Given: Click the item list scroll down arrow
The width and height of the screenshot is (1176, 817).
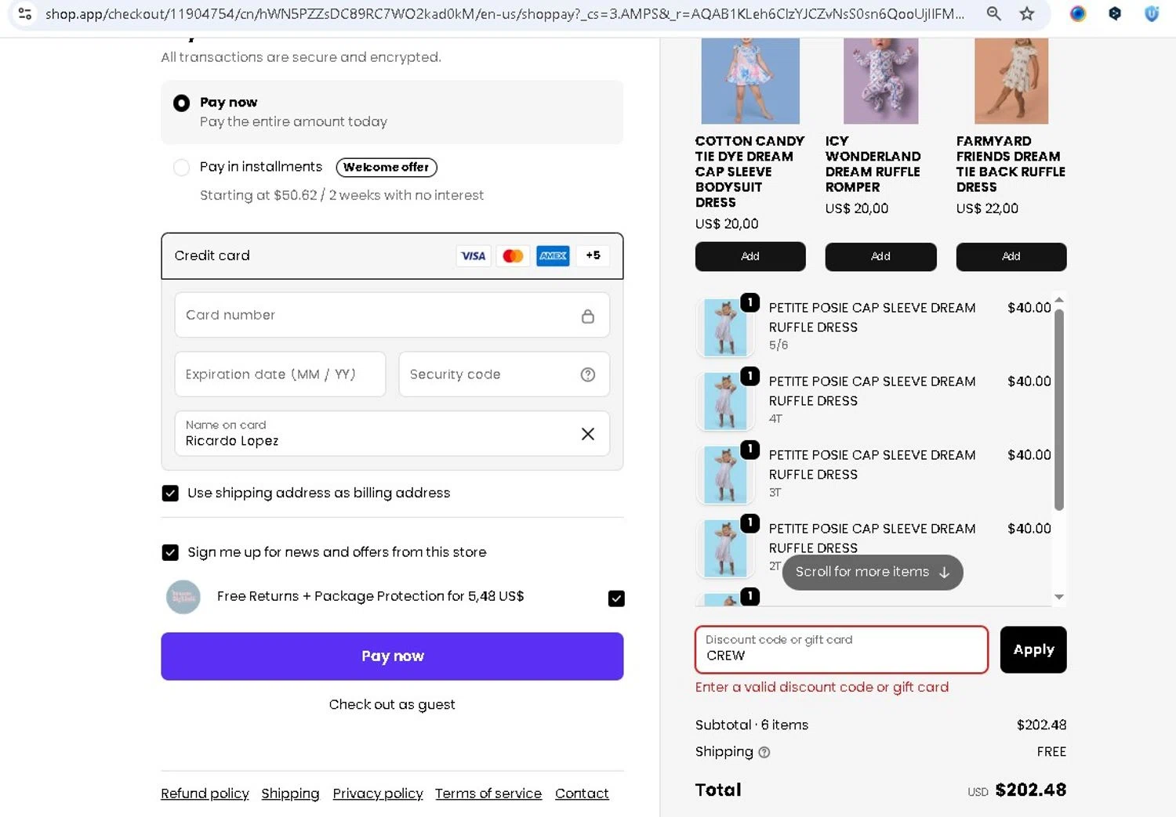Looking at the screenshot, I should coord(1059,597).
